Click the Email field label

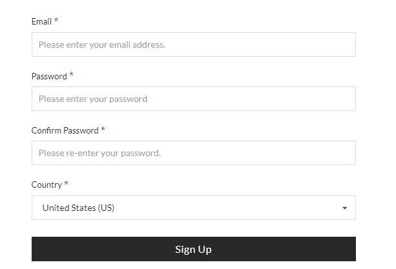point(41,21)
